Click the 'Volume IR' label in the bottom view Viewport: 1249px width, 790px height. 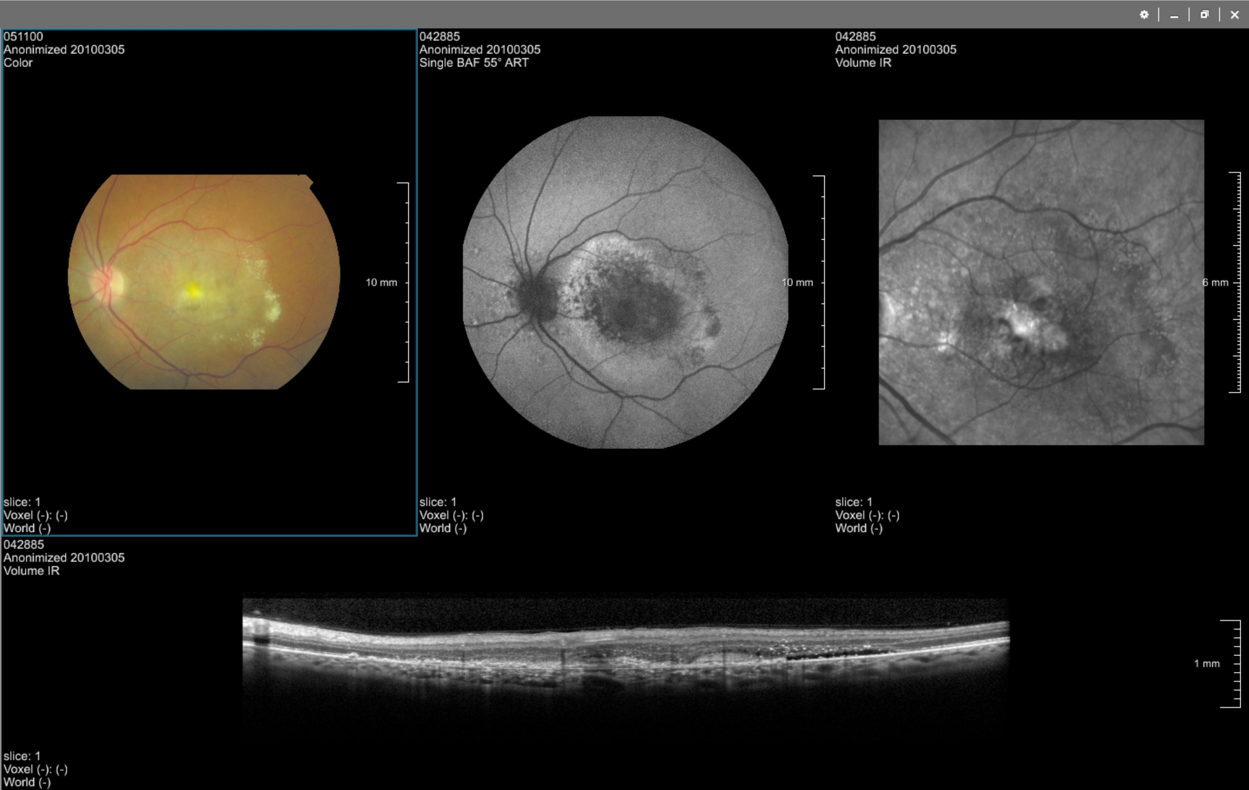pyautogui.click(x=31, y=571)
